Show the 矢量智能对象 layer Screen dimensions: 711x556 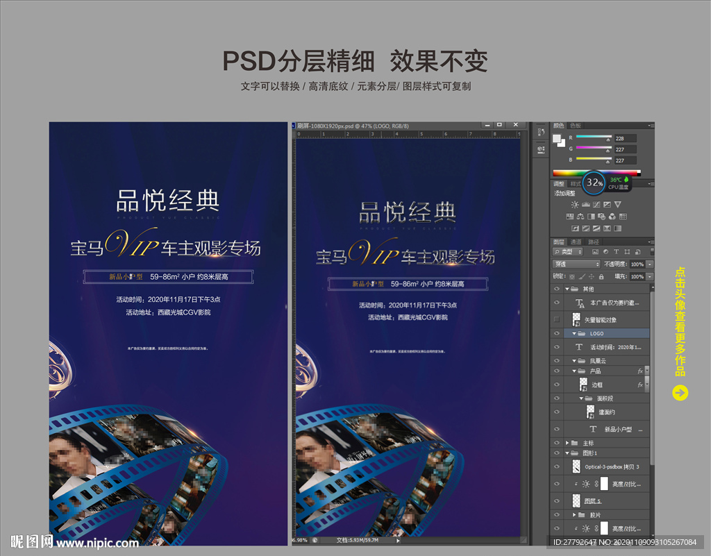click(x=557, y=319)
